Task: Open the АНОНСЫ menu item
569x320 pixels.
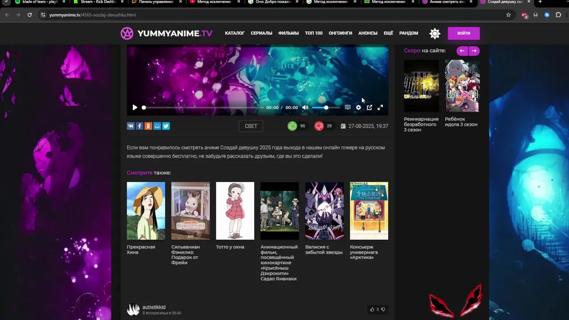Action: coord(368,33)
